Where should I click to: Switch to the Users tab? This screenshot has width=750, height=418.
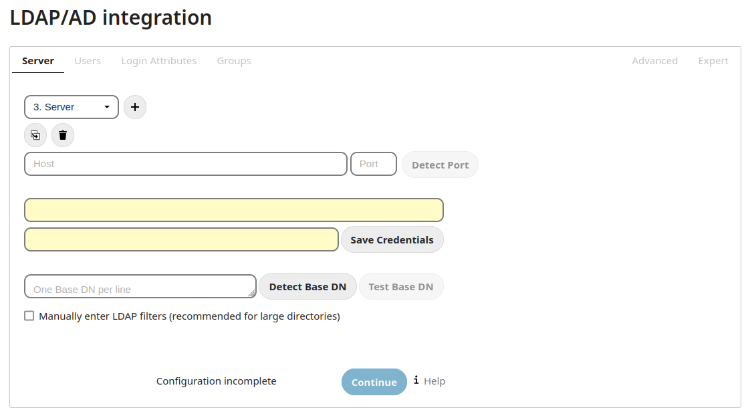(88, 61)
